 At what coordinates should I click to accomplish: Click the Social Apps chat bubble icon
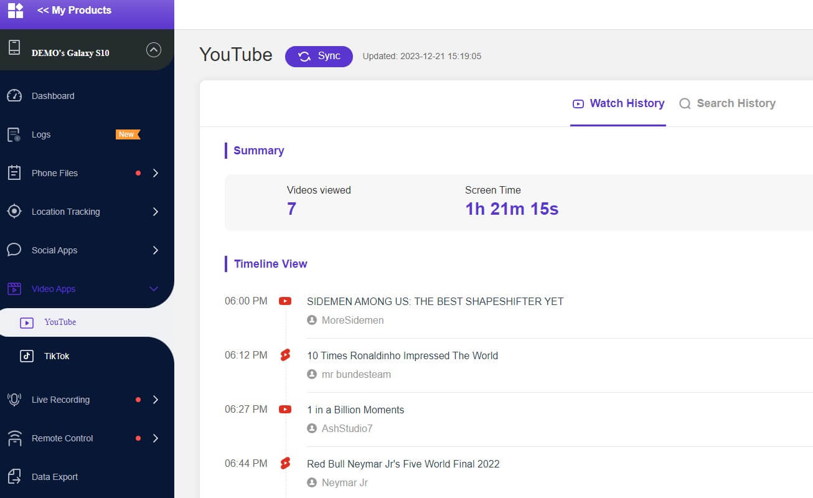tap(14, 250)
